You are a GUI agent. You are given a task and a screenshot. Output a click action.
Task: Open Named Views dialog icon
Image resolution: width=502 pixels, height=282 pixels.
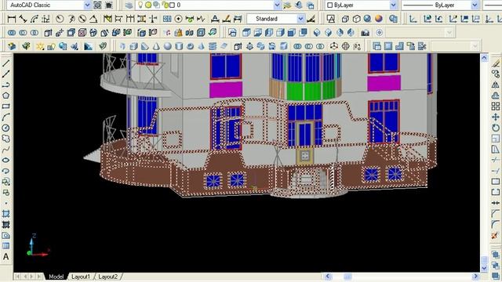tap(232, 32)
